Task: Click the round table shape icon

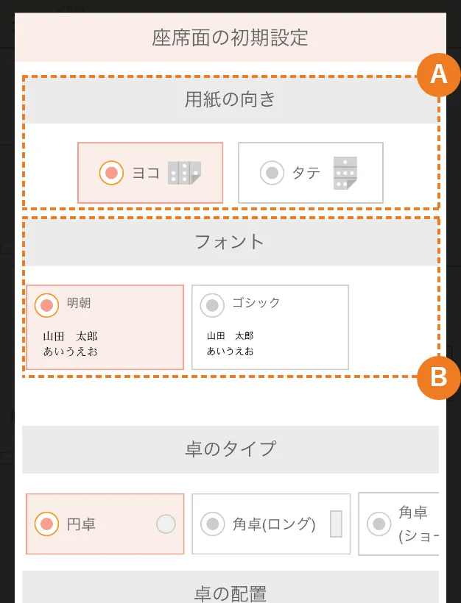Action: [166, 524]
